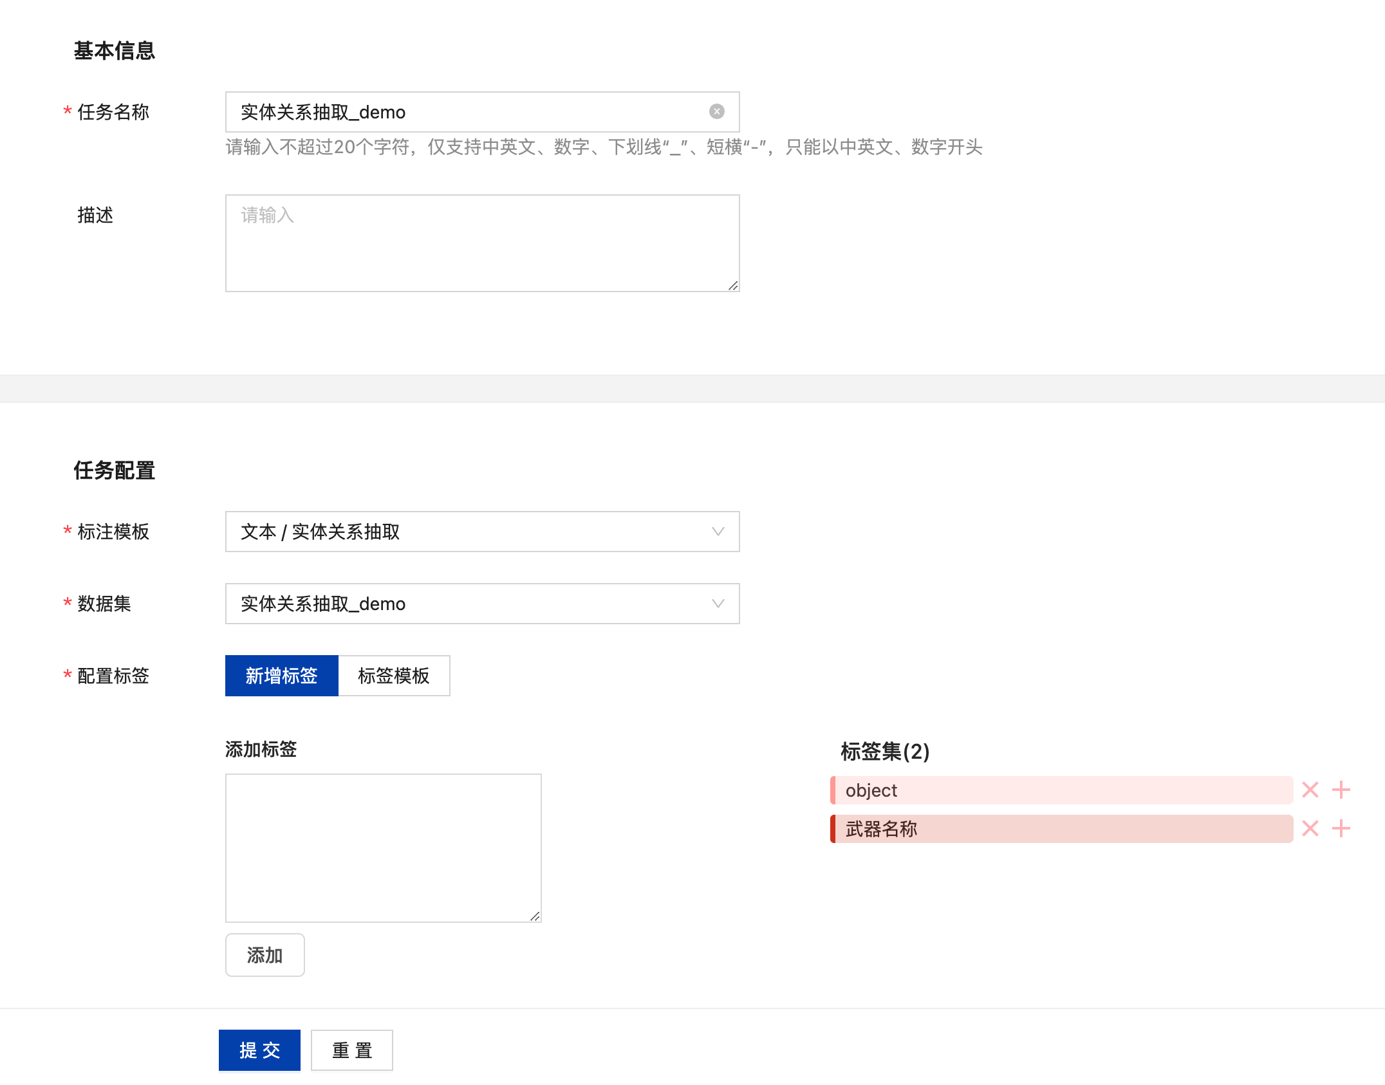Click the 任务名称 hint text

[604, 147]
